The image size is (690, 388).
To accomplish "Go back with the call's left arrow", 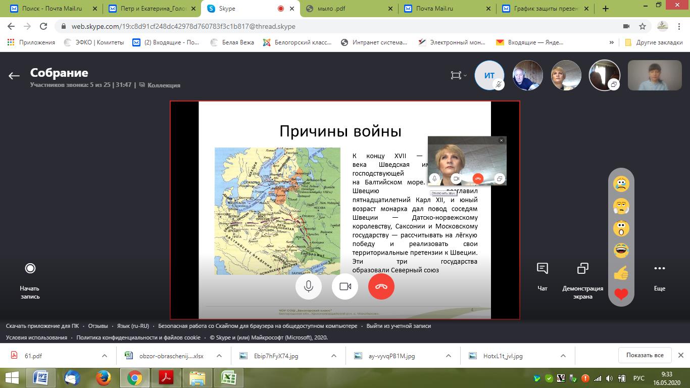I will tap(14, 76).
